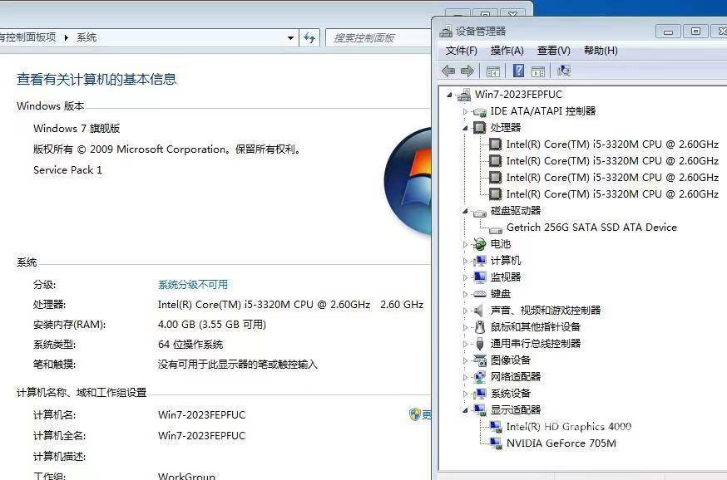
Task: Click the 磁盘驱动器 drive category icon
Action: coord(479,213)
